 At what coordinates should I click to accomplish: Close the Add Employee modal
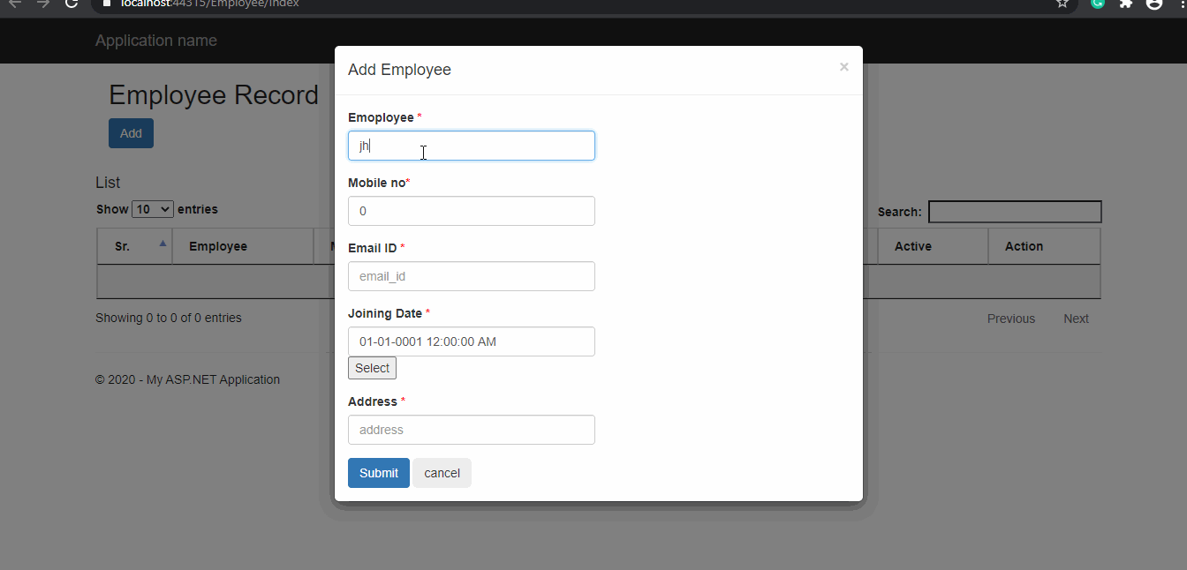[843, 66]
